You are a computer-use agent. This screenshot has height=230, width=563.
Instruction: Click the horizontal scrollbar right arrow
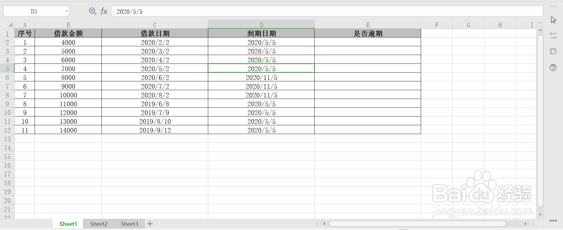coord(525,224)
